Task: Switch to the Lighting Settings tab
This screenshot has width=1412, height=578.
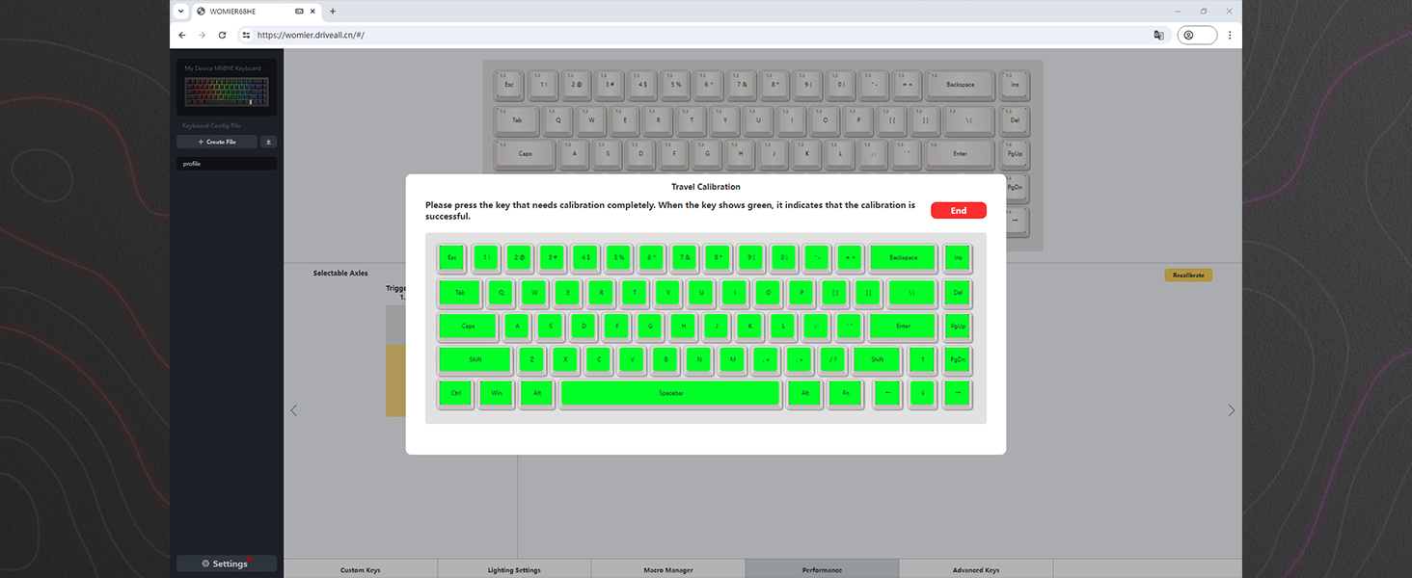Action: (514, 570)
